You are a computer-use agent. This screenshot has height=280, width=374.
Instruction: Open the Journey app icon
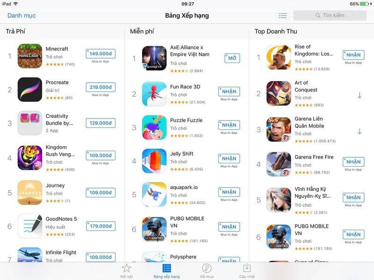[30, 193]
